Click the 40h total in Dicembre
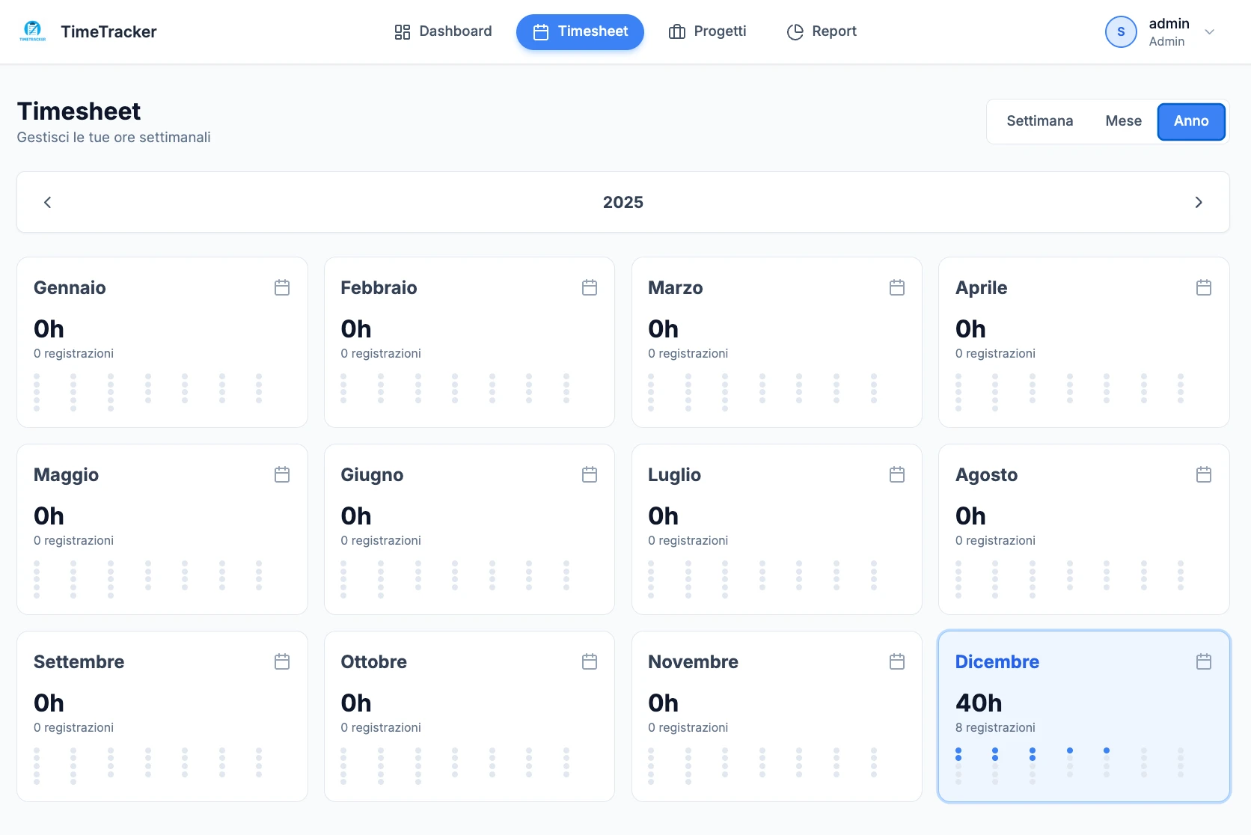1251x835 pixels. (x=979, y=703)
